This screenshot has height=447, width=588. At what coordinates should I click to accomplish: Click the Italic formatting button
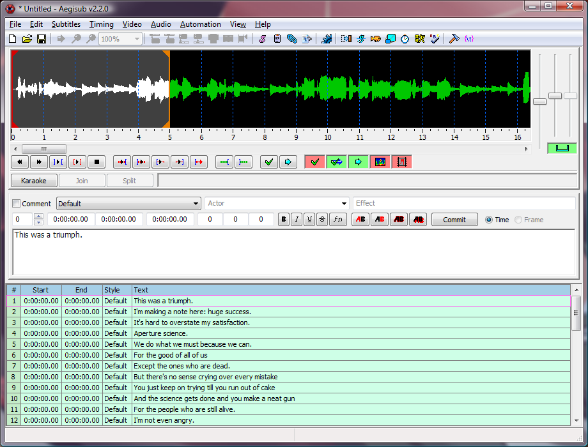pyautogui.click(x=297, y=220)
